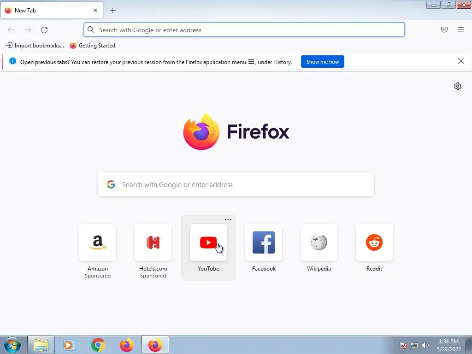Image resolution: width=472 pixels, height=354 pixels.
Task: Minimize the Firefox window
Action: (x=433, y=5)
